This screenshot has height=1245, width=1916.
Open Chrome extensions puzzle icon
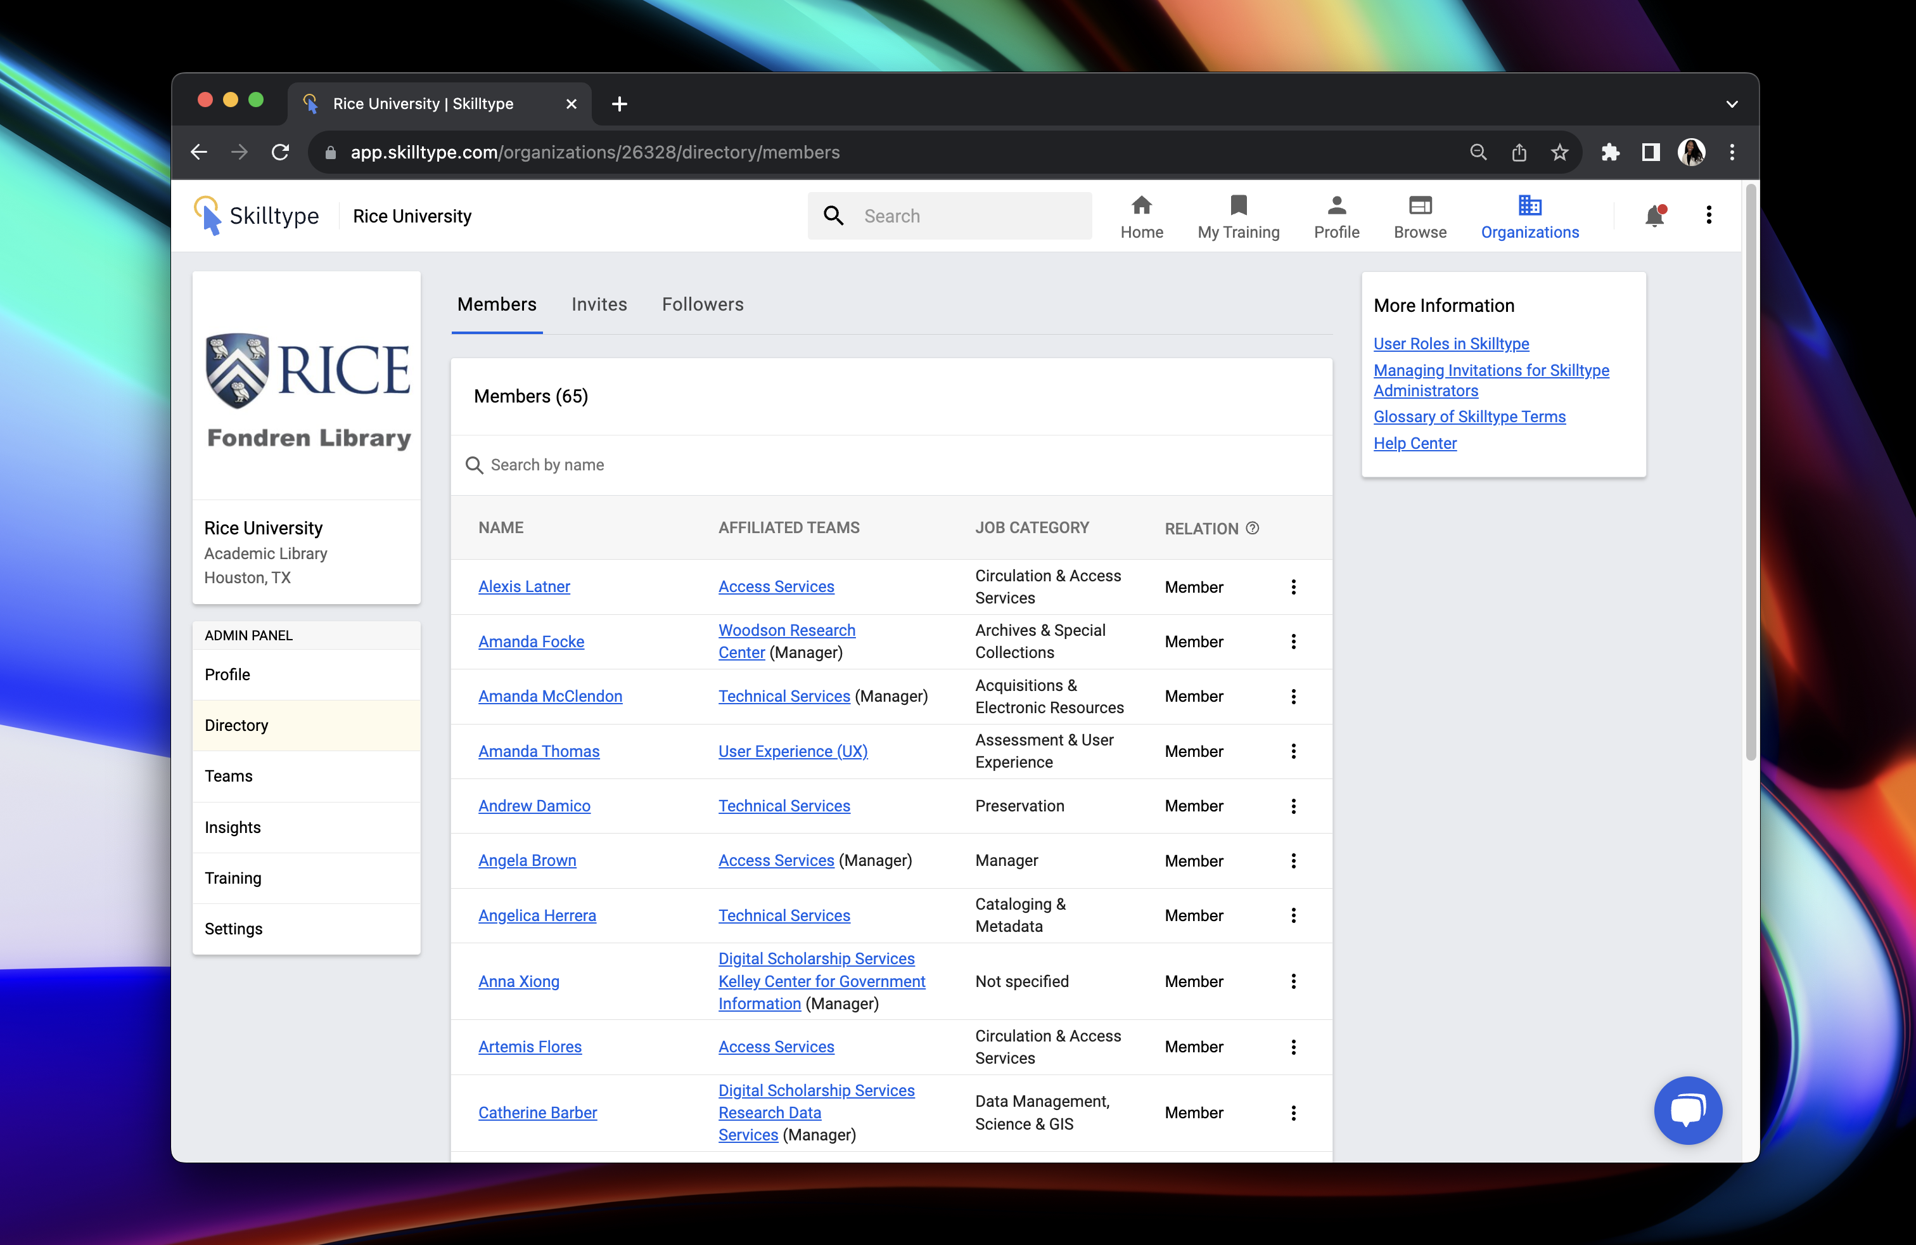[x=1609, y=152]
